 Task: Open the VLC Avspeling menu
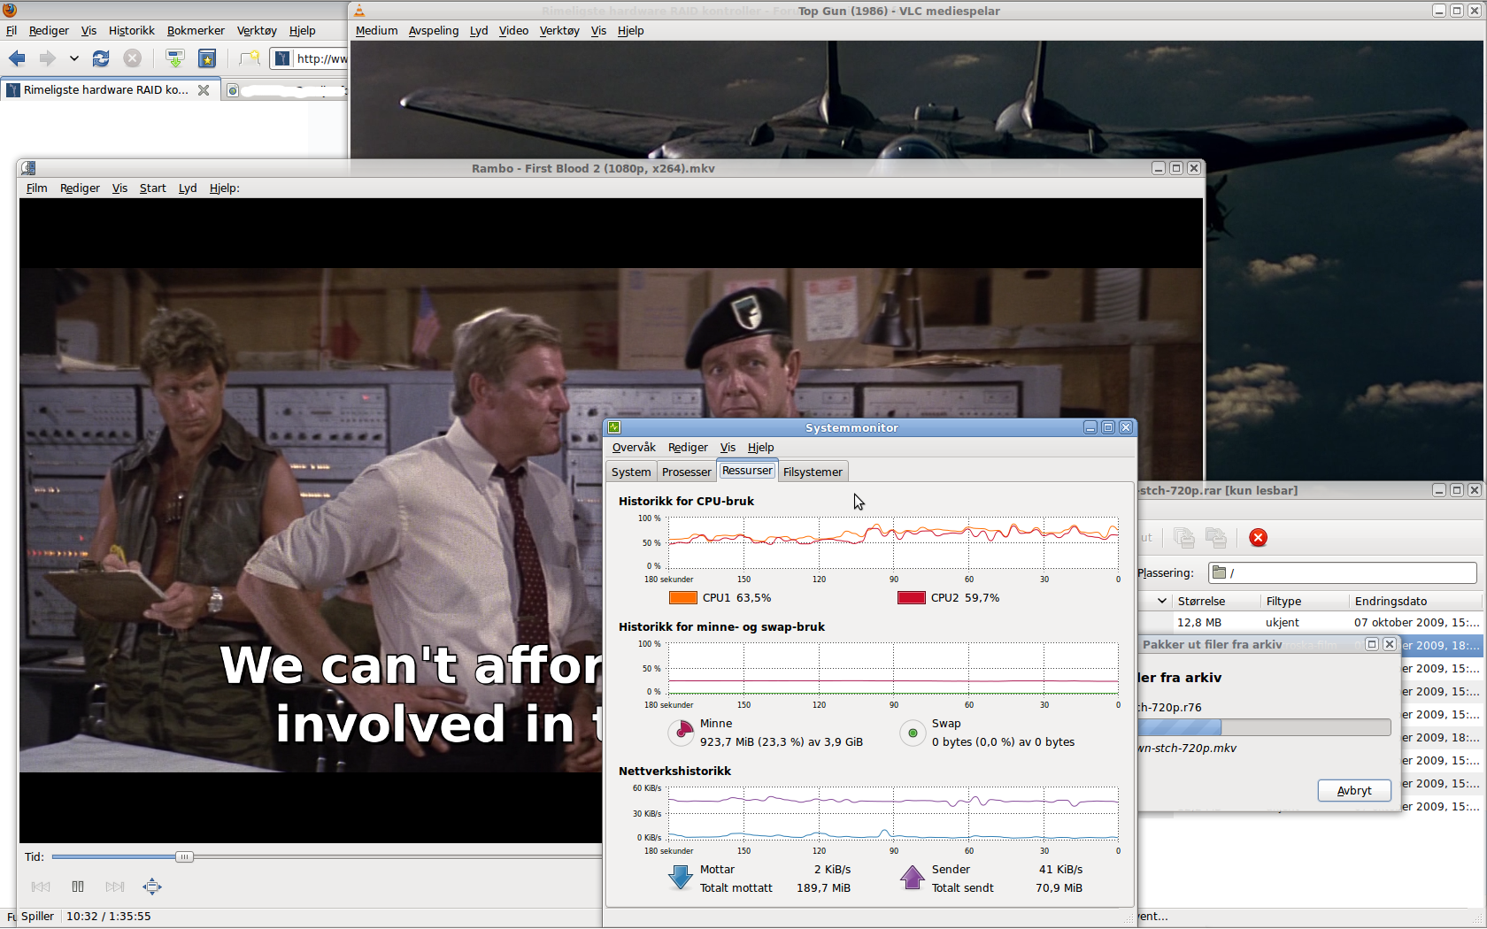[434, 30]
